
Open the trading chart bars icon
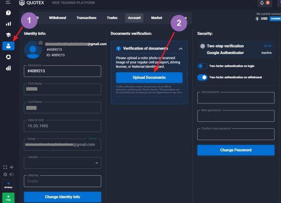pos(8,24)
